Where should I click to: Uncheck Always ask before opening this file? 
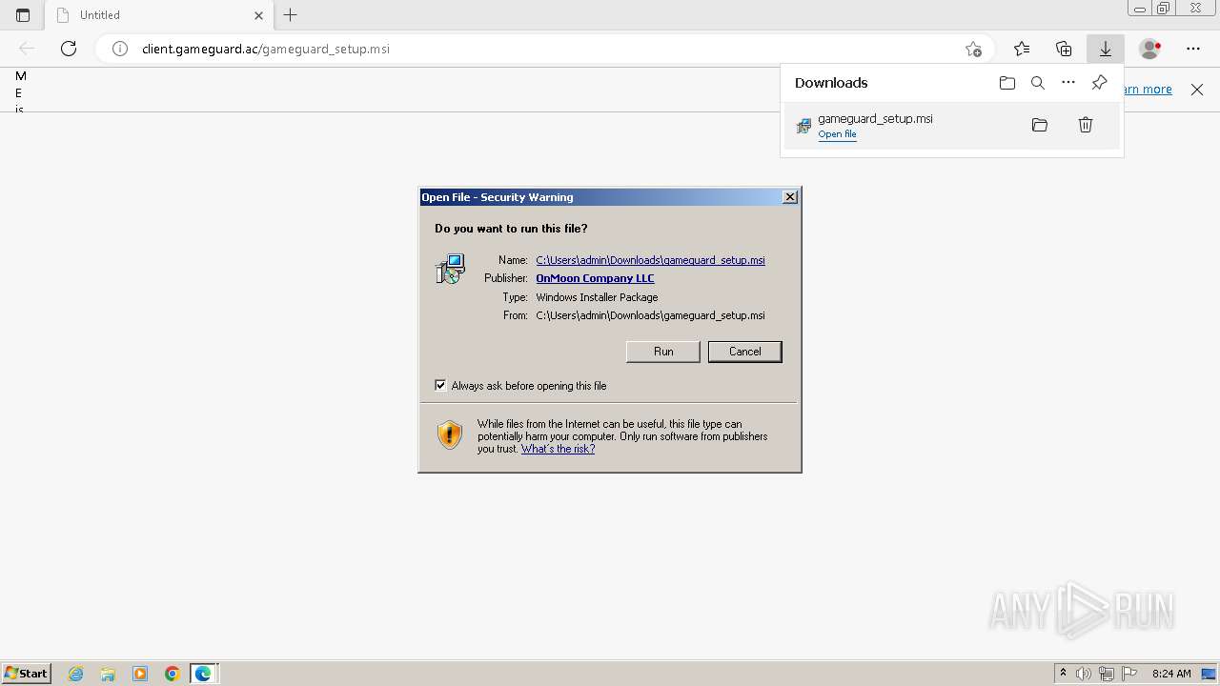pyautogui.click(x=440, y=385)
